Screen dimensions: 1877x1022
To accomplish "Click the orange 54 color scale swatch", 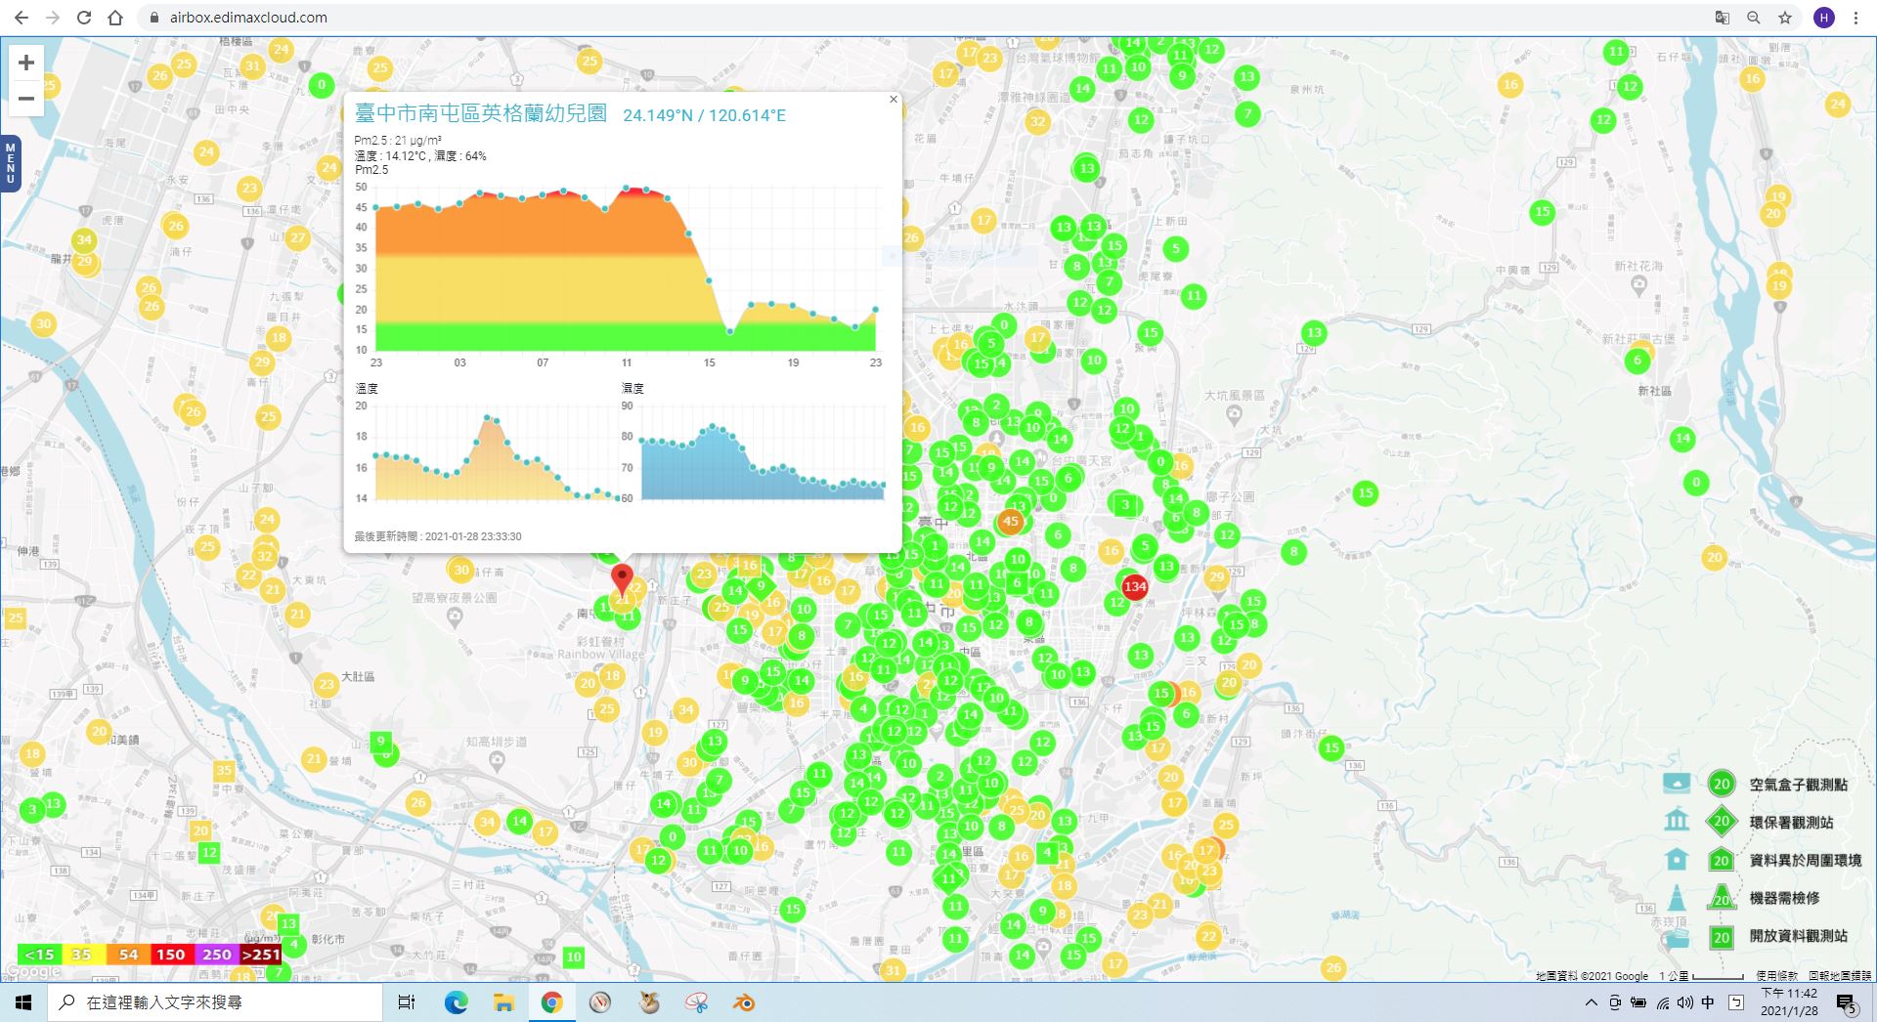I will 127,955.
